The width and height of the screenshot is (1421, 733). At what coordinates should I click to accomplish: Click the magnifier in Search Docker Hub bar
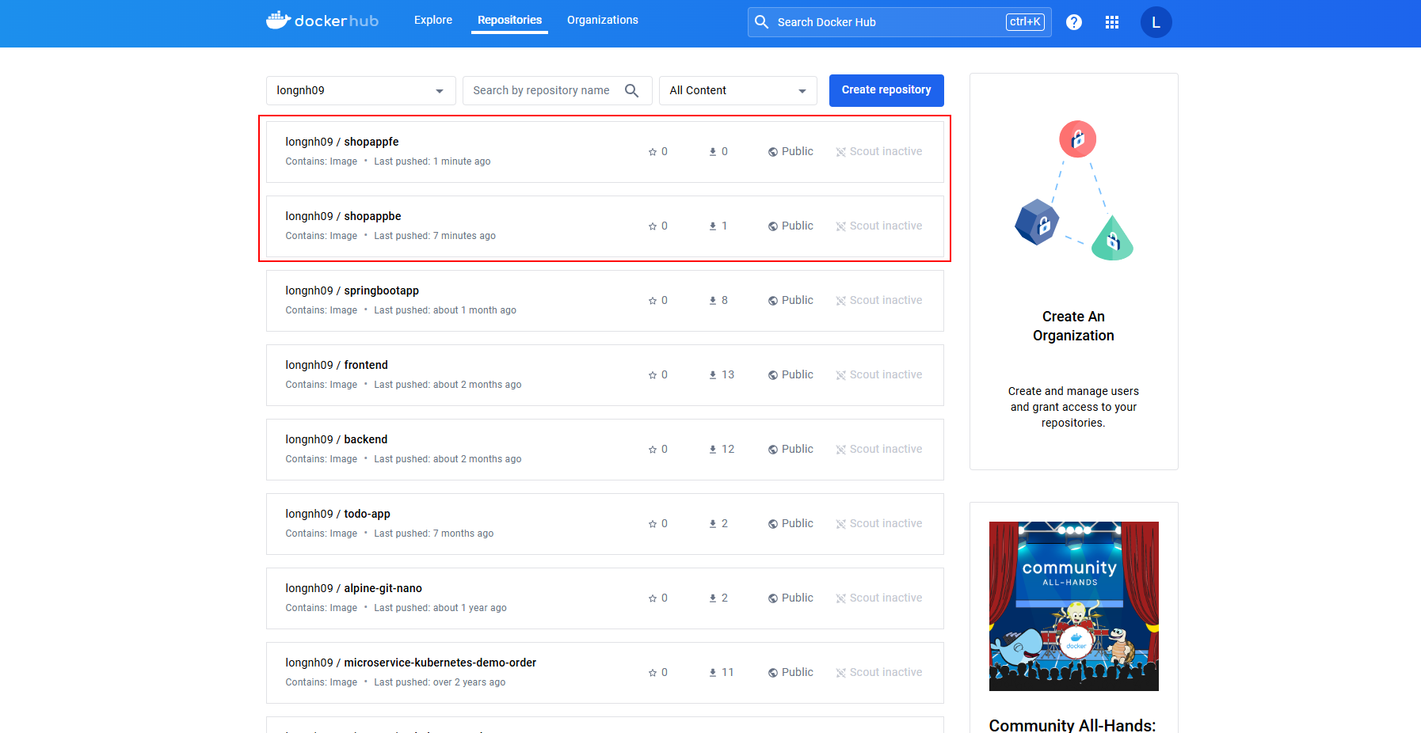click(761, 22)
